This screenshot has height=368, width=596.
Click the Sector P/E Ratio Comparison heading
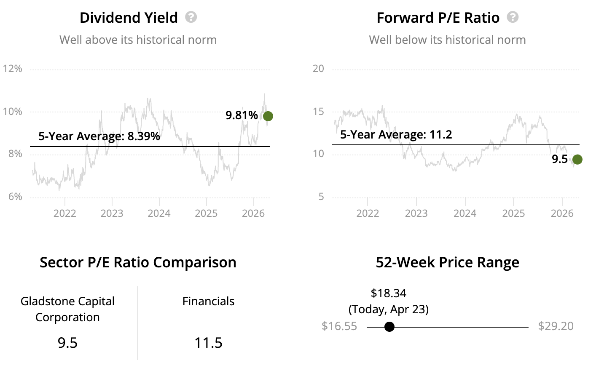[138, 262]
